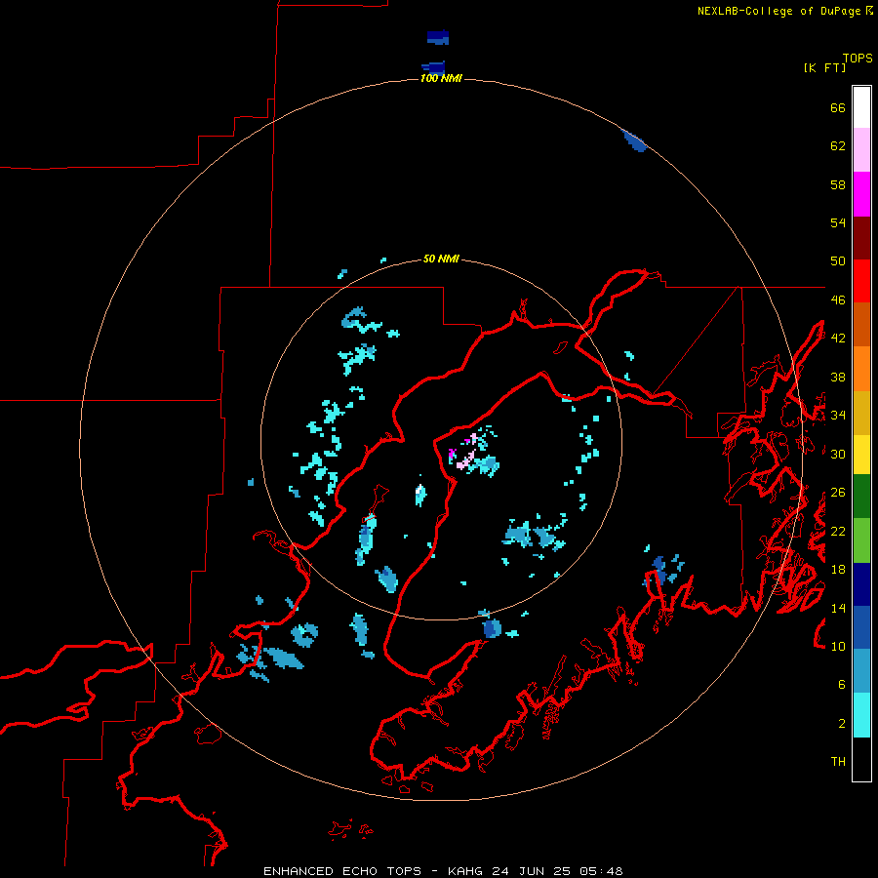
Task: Click the magenta 58 kft legend swatch
Action: pyautogui.click(x=861, y=194)
